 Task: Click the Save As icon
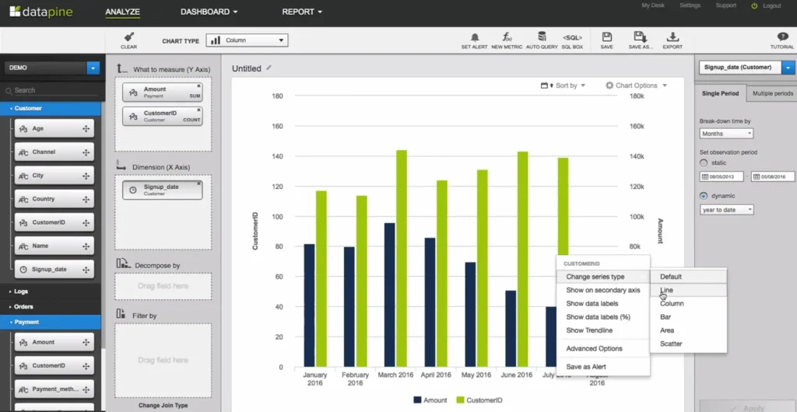(641, 37)
